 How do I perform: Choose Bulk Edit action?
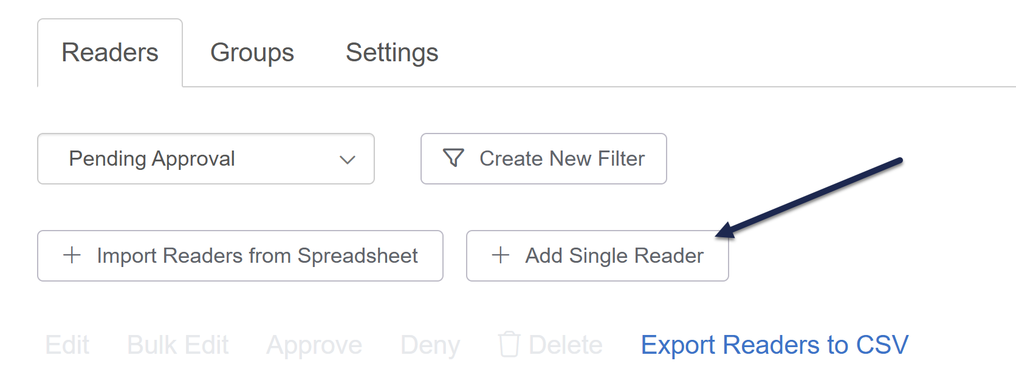pyautogui.click(x=177, y=345)
